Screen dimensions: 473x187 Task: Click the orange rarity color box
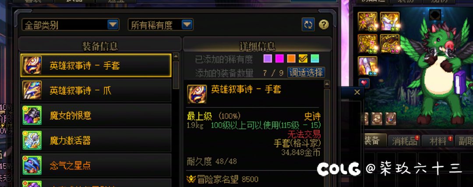[x=291, y=59]
